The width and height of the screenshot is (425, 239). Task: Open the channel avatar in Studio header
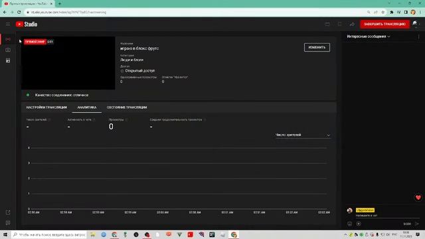(x=415, y=24)
